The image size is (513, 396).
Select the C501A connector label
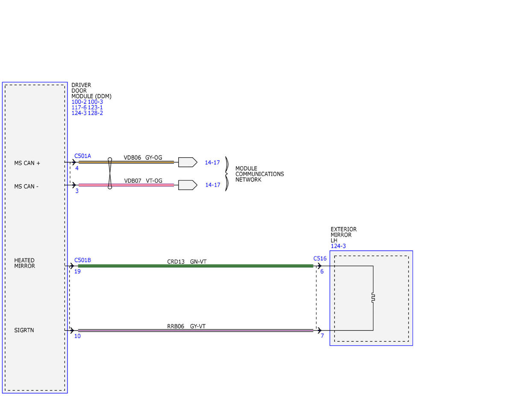(83, 156)
